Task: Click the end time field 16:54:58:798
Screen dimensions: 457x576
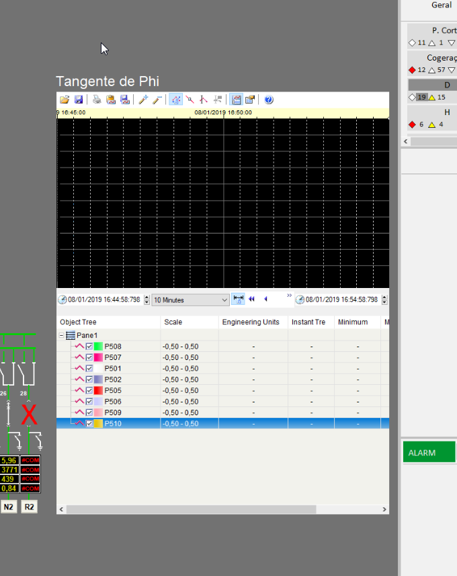Action: (x=341, y=299)
